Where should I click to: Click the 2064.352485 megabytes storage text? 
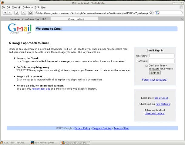click(x=73, y=70)
